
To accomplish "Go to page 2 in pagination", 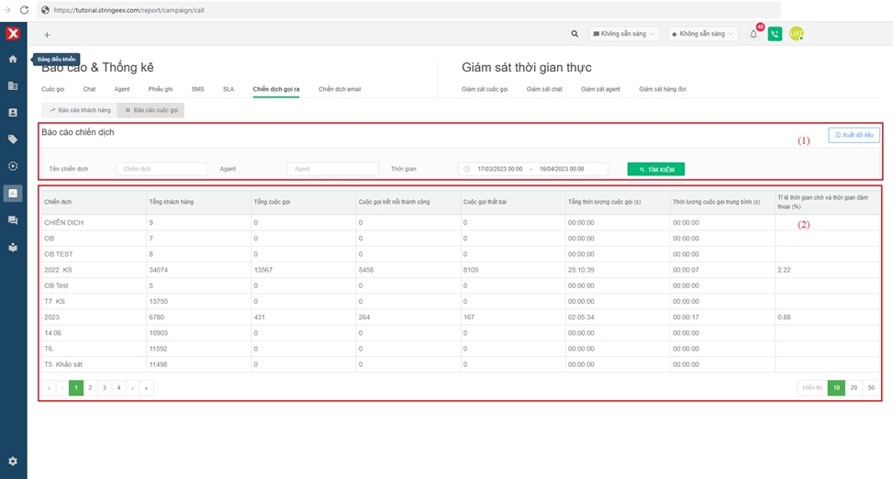I will [x=90, y=388].
